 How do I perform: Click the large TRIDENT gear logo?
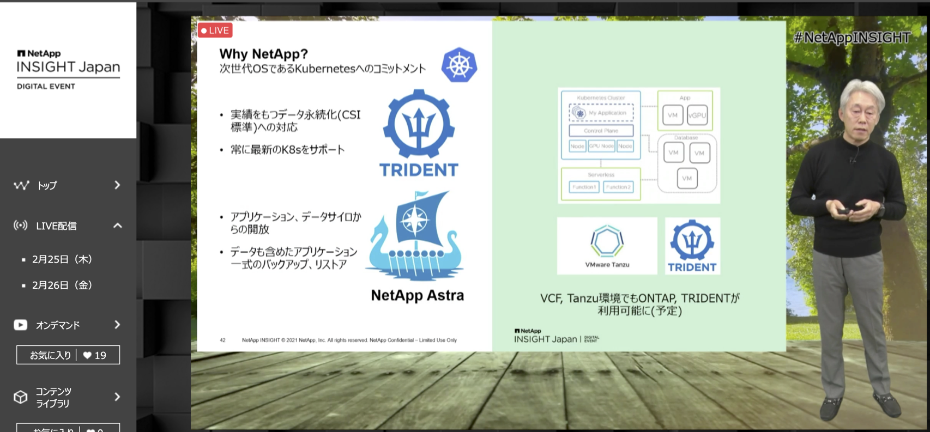pyautogui.click(x=419, y=133)
